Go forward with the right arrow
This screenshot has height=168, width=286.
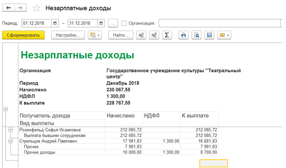point(20,8)
